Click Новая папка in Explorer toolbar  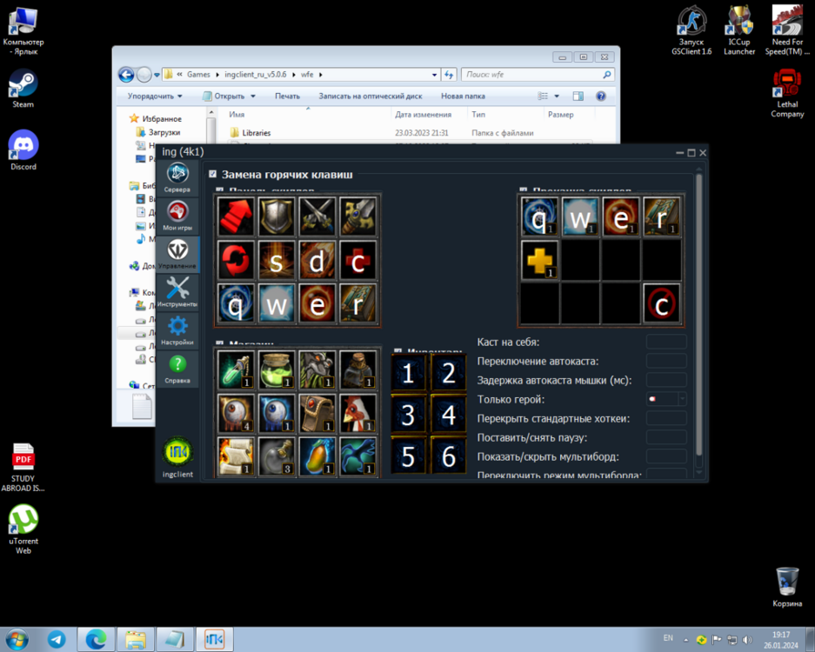coord(463,96)
